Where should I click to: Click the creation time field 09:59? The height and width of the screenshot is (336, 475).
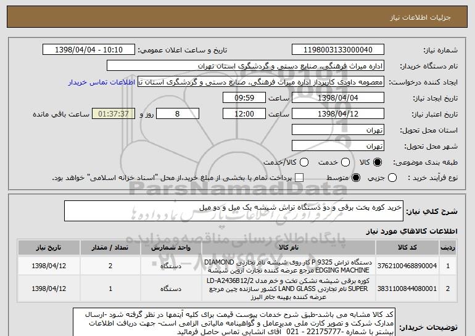[244, 98]
